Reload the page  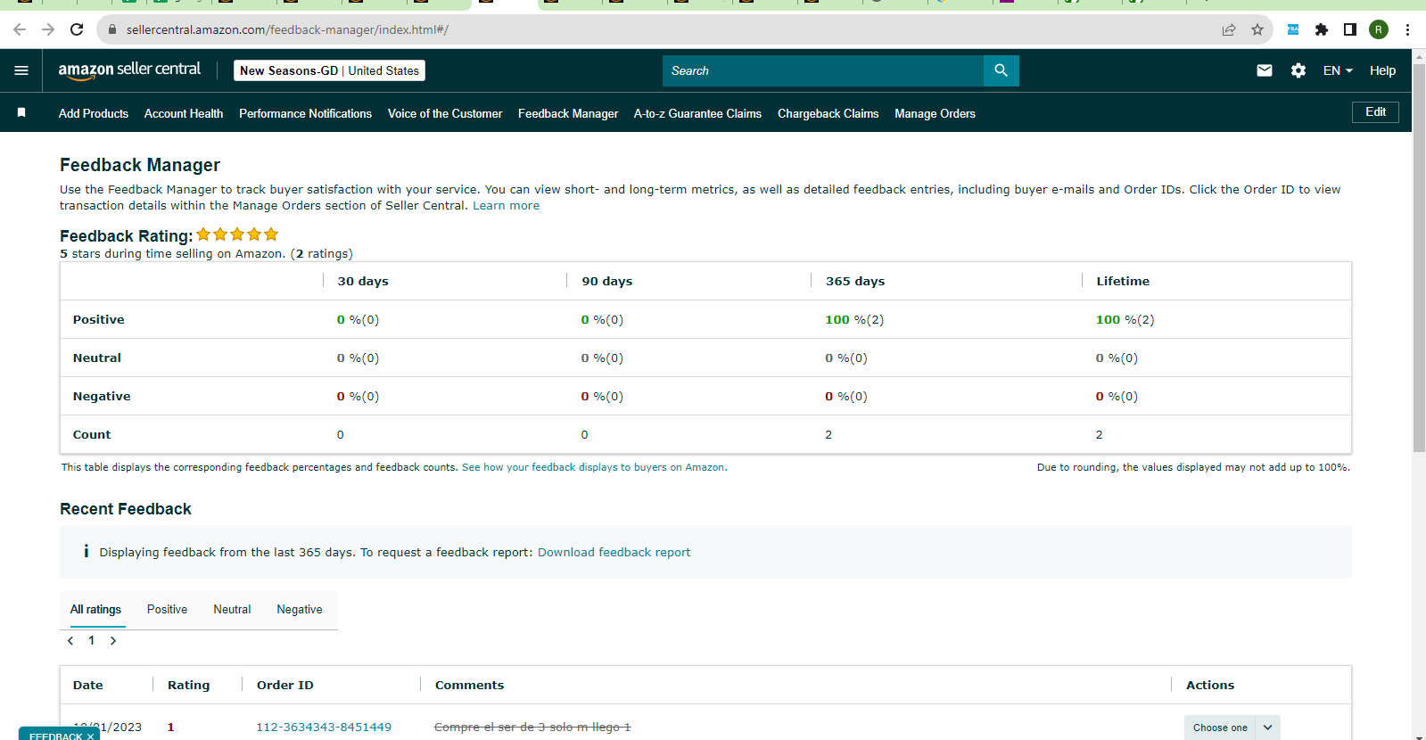(x=77, y=29)
